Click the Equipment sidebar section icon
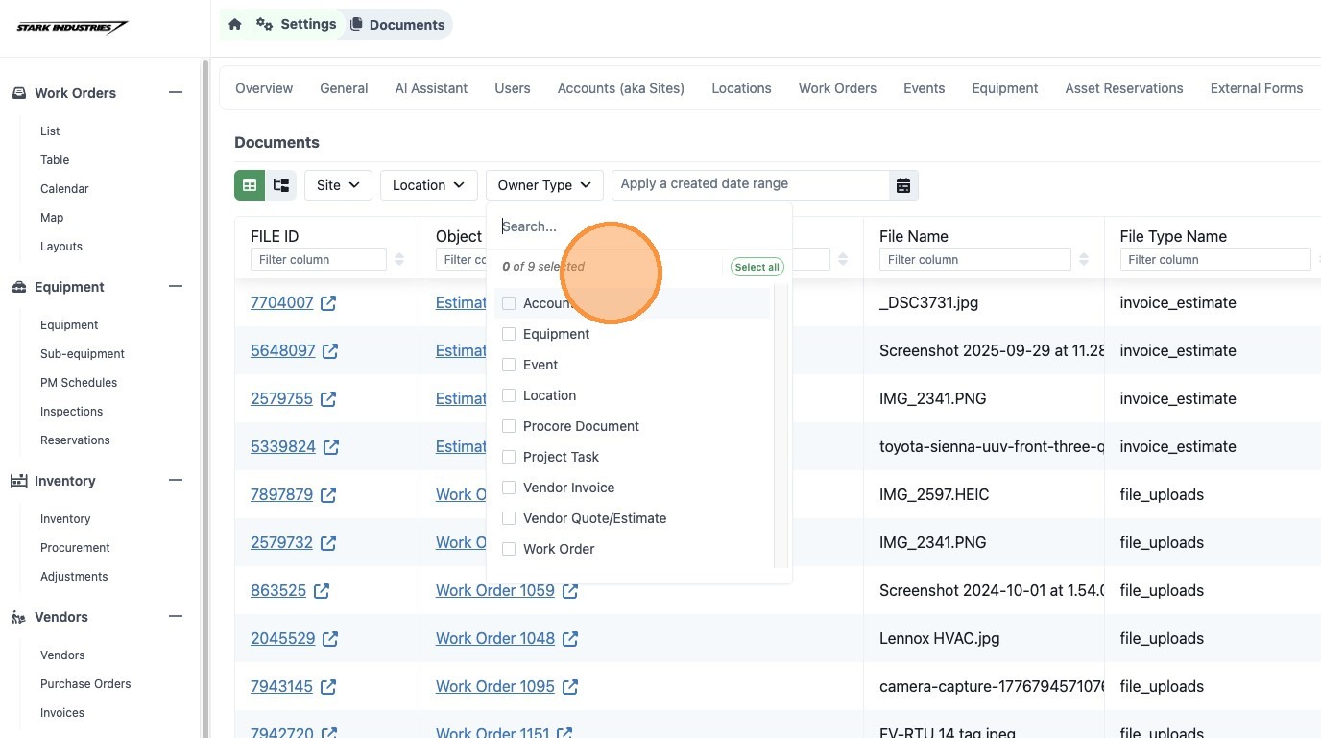The image size is (1321, 738). (18, 287)
